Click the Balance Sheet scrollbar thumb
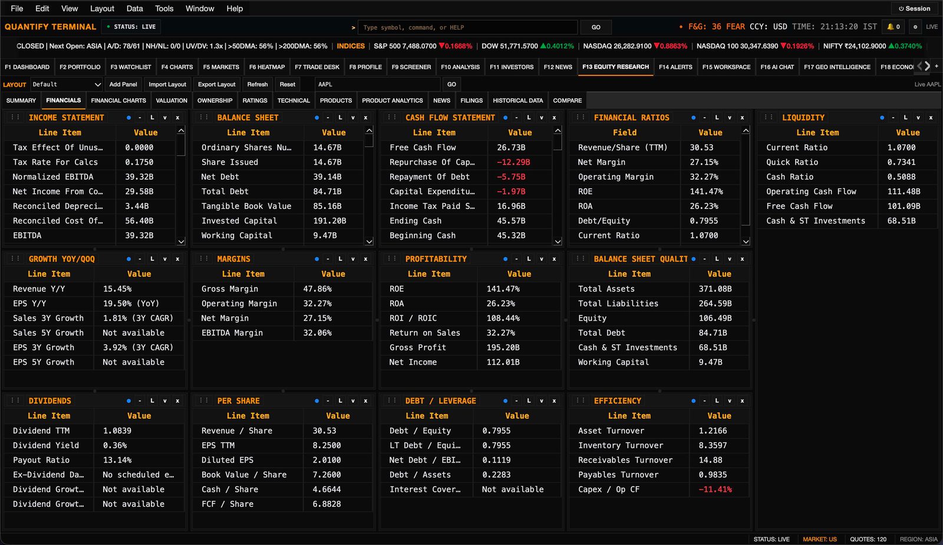The image size is (943, 545). [x=369, y=140]
